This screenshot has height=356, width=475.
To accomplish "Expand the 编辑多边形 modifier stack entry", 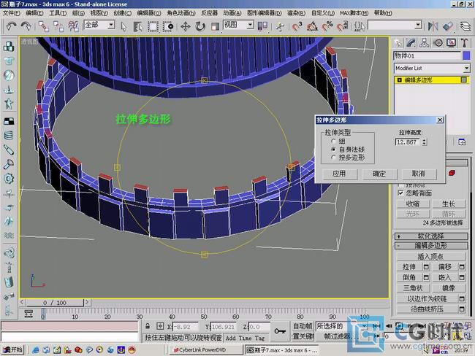I will [x=399, y=80].
